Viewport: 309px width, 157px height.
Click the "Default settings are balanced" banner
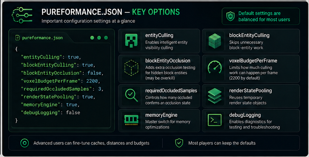[261, 16]
